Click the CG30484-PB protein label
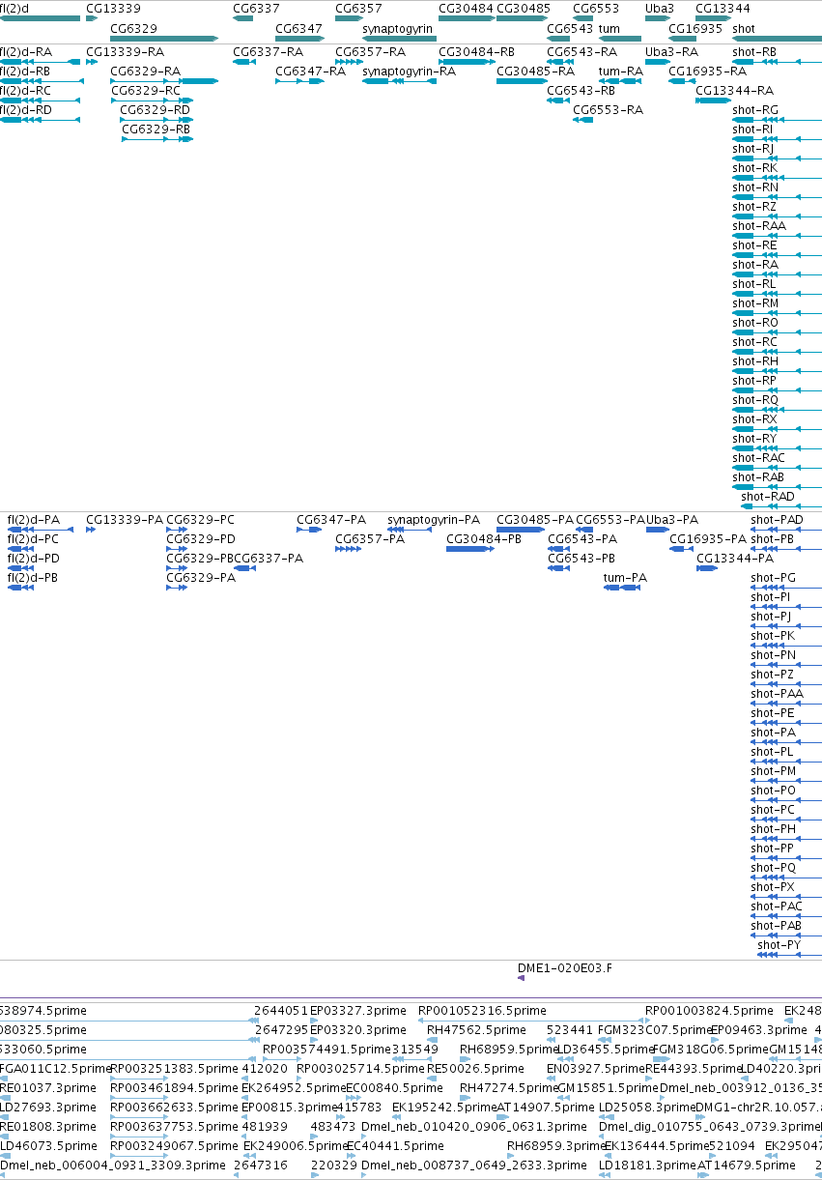The width and height of the screenshot is (822, 1180). pos(484,538)
